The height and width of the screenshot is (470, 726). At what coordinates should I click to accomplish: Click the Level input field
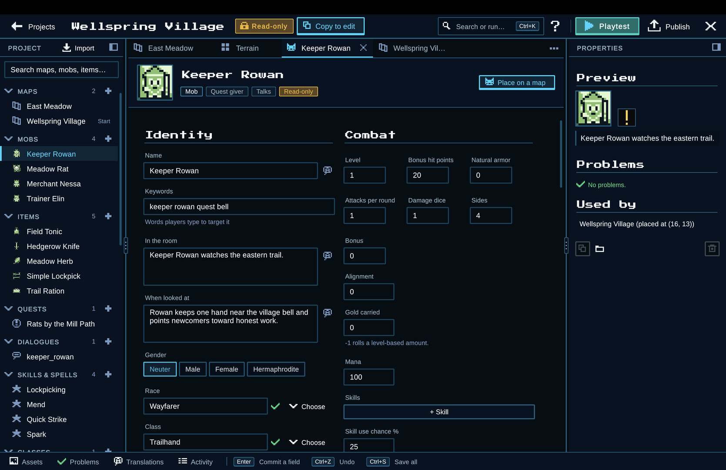(x=365, y=175)
